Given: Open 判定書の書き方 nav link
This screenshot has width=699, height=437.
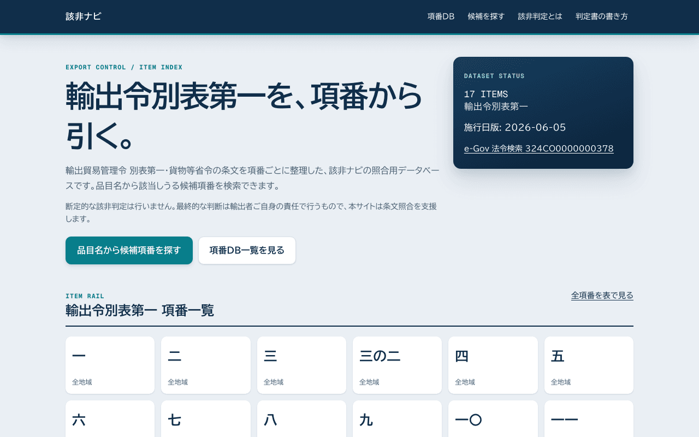Looking at the screenshot, I should [x=602, y=16].
